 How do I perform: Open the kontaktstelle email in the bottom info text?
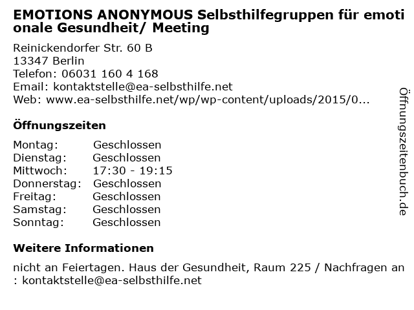(x=112, y=280)
